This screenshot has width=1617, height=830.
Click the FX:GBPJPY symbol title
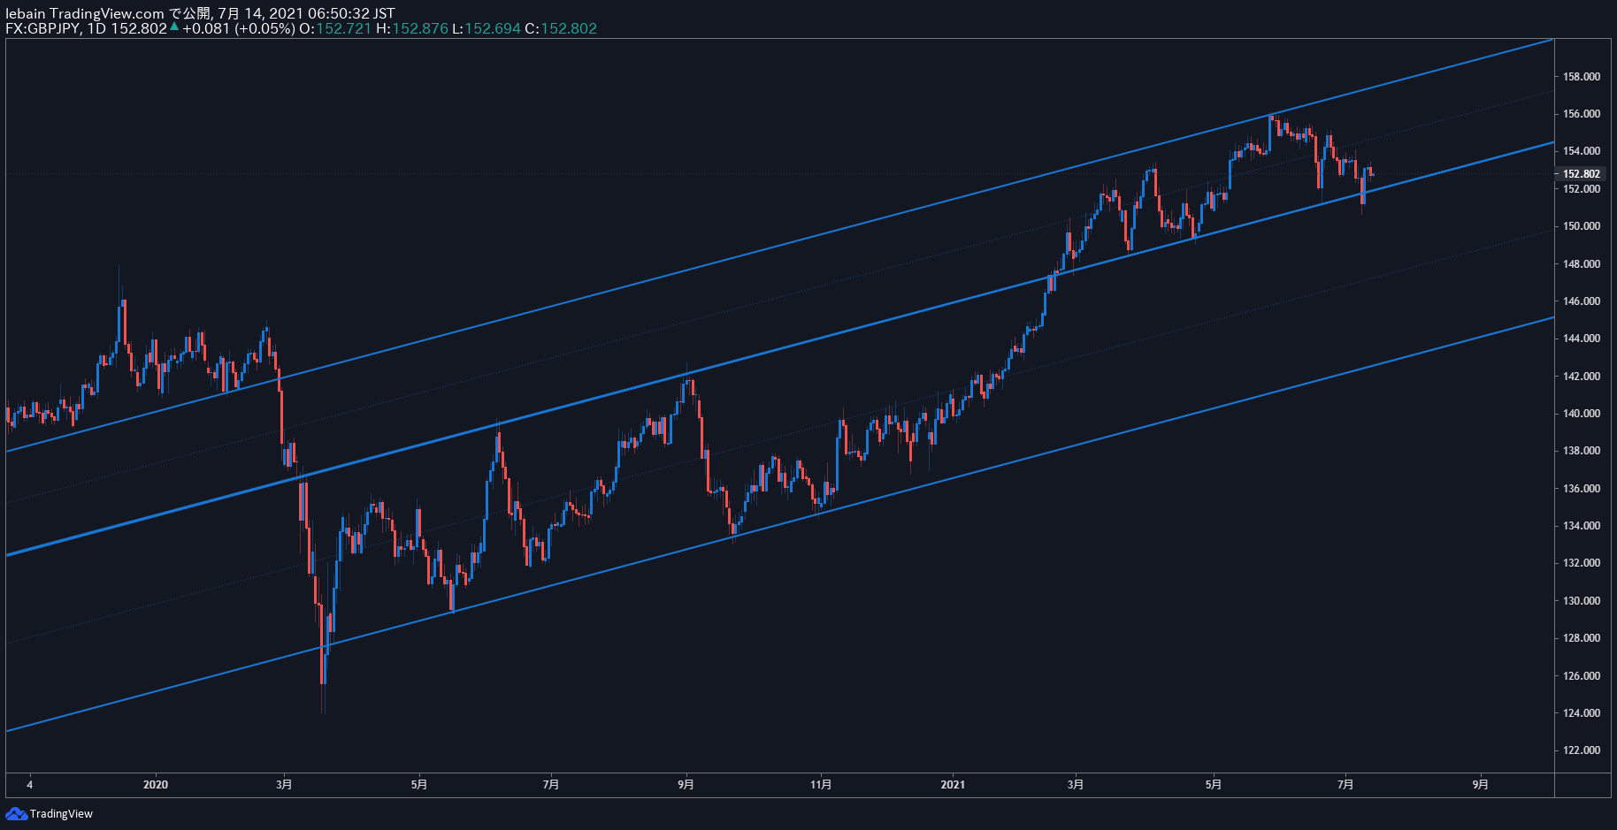coord(43,28)
